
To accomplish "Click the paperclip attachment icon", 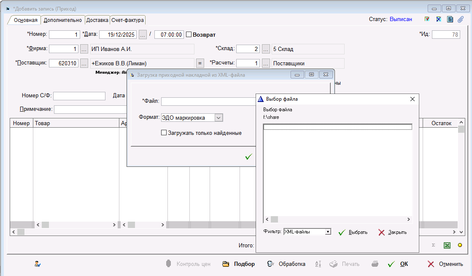I will pyautogui.click(x=461, y=19).
